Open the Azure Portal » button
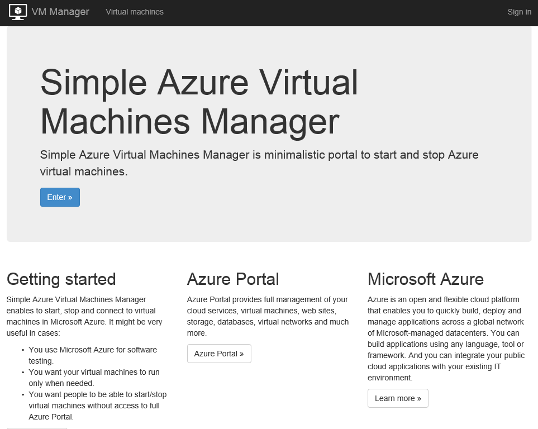Image resolution: width=538 pixels, height=429 pixels. tap(219, 354)
